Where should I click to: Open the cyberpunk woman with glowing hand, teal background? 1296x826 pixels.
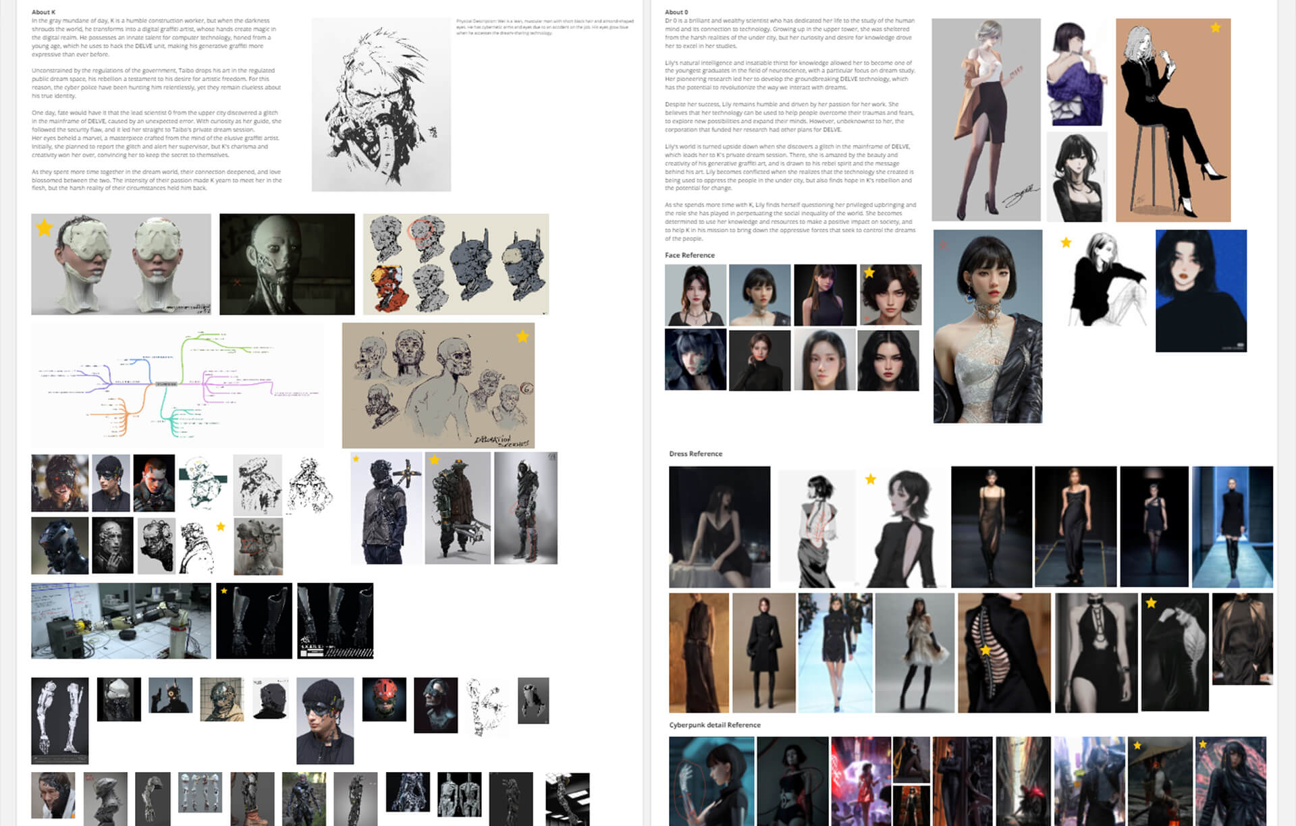(x=711, y=781)
